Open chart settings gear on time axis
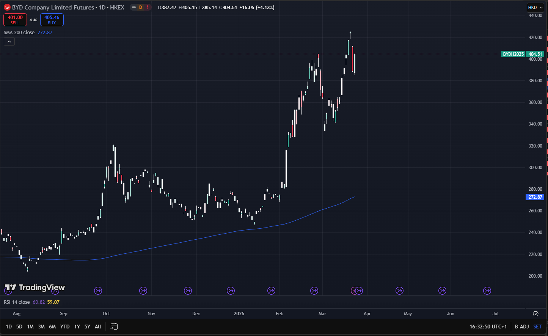The height and width of the screenshot is (336, 548). 535,314
